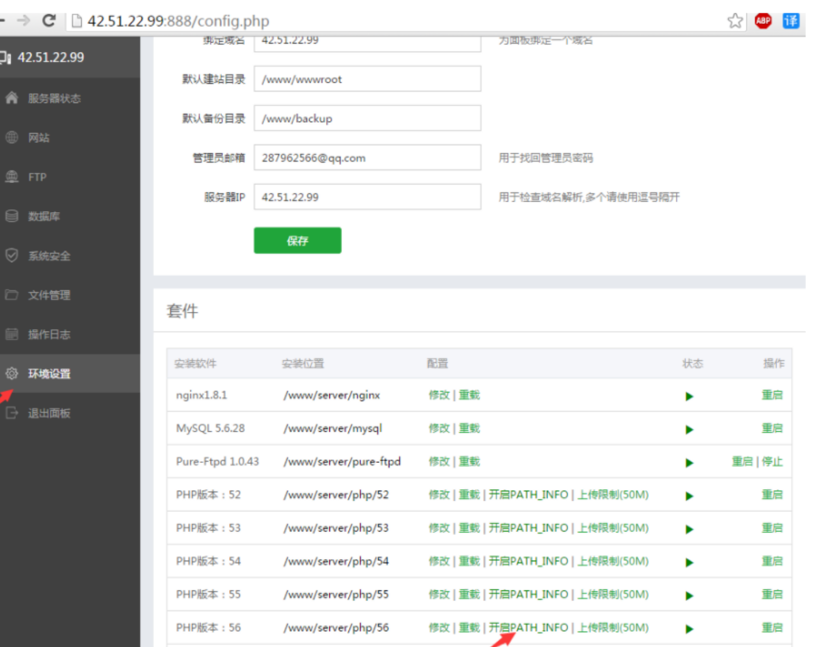Select the 数据库 database icon
The image size is (833, 647).
[12, 216]
